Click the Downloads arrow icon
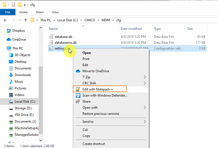Screen dimensions: 218x148 tap(11, 75)
